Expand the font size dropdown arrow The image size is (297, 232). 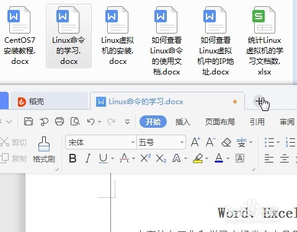click(182, 142)
